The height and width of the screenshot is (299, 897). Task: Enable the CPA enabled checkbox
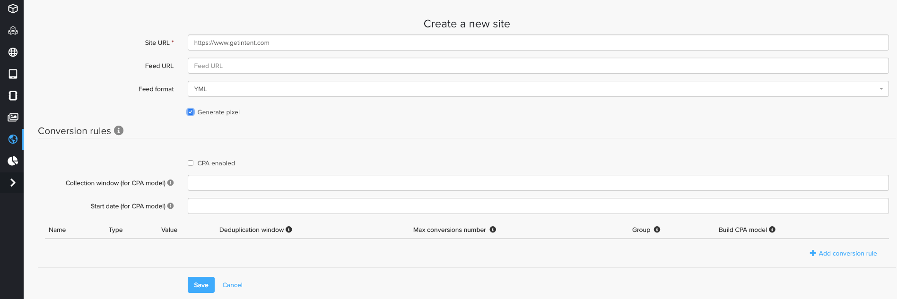191,163
